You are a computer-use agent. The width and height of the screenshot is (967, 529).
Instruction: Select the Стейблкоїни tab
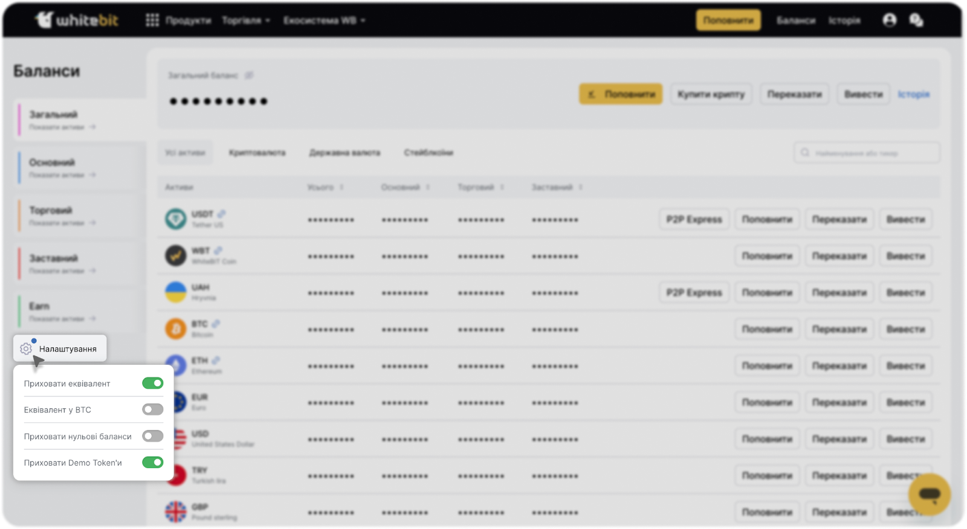coord(429,153)
